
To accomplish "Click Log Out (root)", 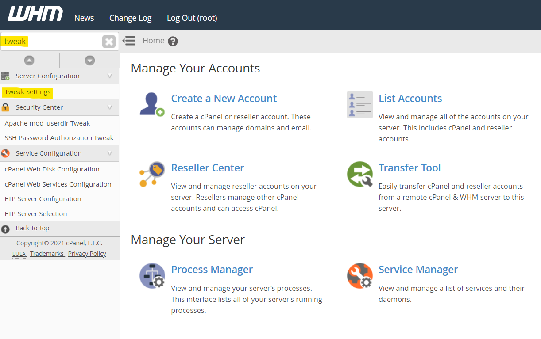I will (x=192, y=18).
